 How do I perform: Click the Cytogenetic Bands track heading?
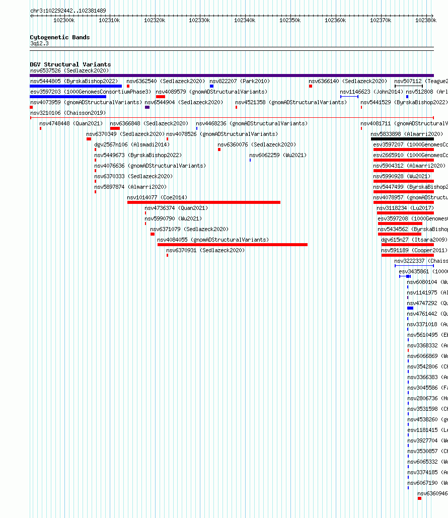(60, 37)
